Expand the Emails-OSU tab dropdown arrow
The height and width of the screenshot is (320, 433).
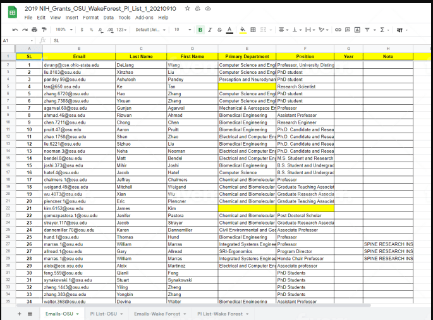77,314
